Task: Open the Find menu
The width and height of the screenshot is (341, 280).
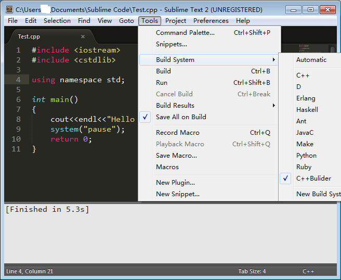Action: click(x=84, y=21)
